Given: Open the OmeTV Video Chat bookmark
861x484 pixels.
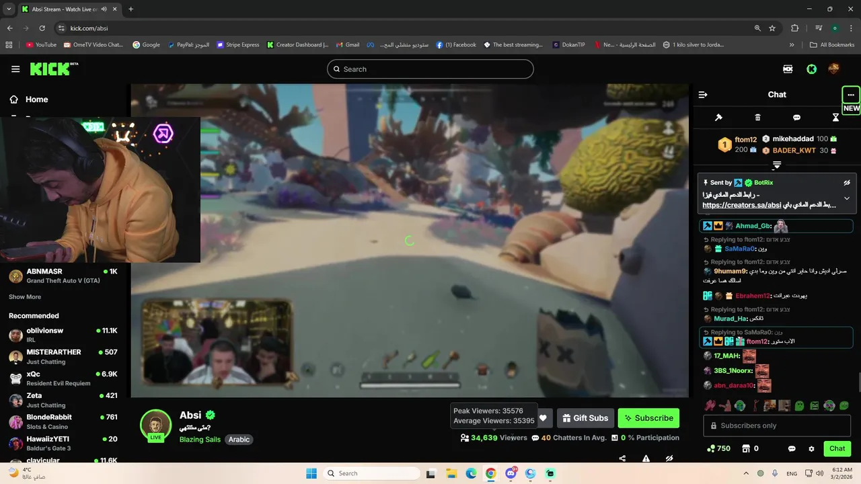Looking at the screenshot, I should (x=93, y=45).
